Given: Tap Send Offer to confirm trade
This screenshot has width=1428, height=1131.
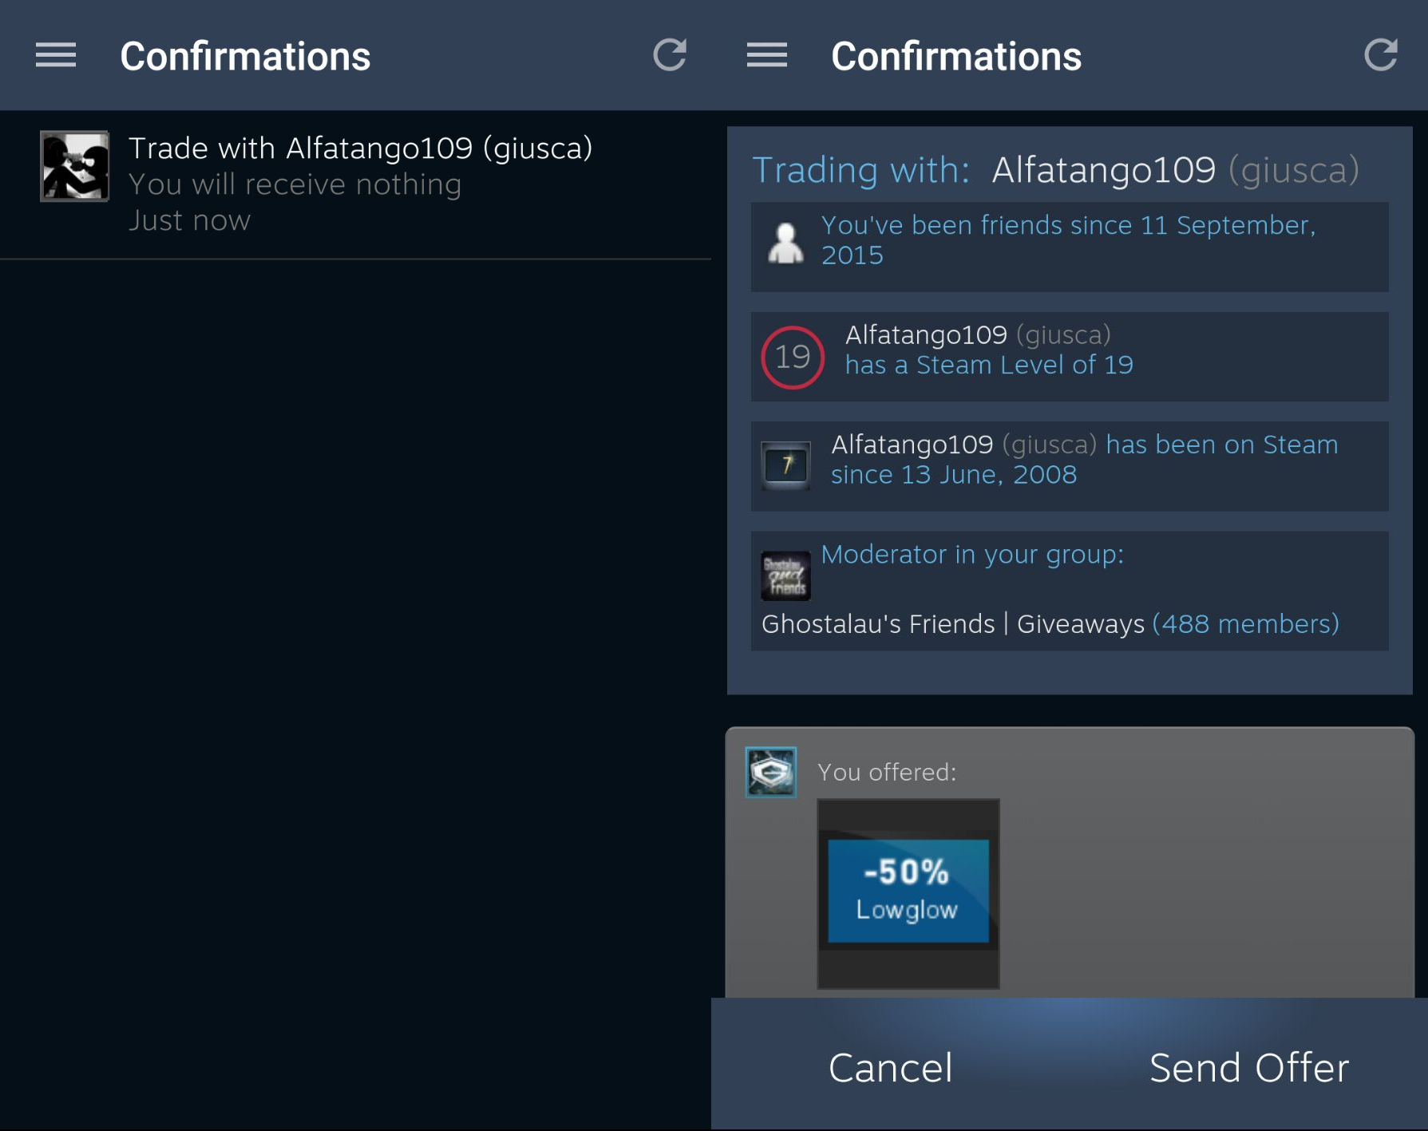Looking at the screenshot, I should coord(1249,1068).
